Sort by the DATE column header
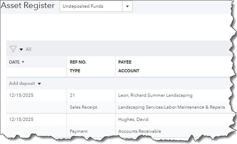 tap(15, 62)
